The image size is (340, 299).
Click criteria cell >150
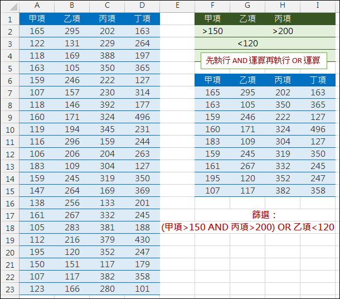[x=212, y=31]
